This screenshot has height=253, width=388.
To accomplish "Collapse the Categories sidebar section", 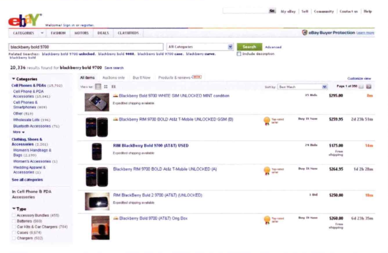I will coord(13,79).
